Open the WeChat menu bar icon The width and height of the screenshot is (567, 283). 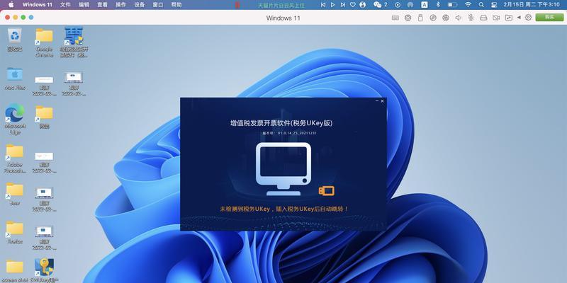coord(378,5)
